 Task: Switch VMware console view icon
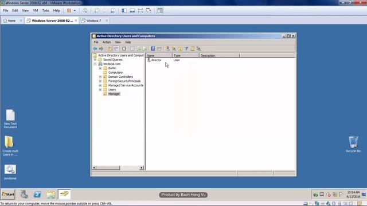point(160,10)
